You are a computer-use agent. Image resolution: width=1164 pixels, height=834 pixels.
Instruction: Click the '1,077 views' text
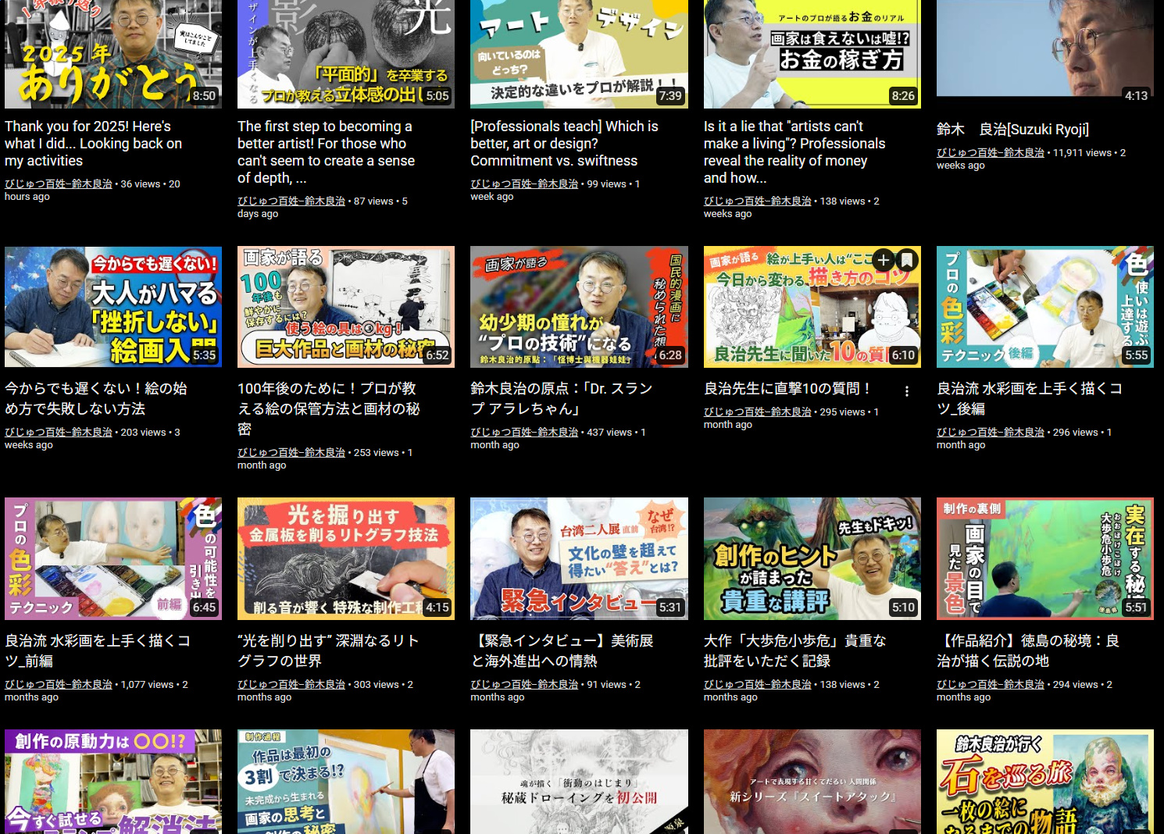[147, 685]
